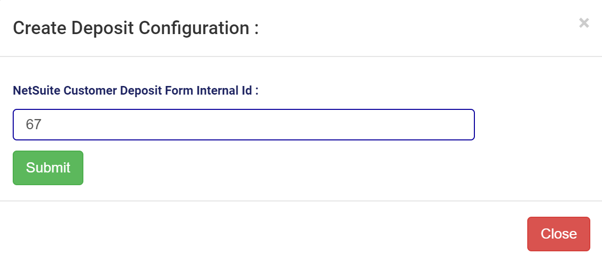Click the gray X in the header
Screen dimensions: 602x262
pos(584,23)
